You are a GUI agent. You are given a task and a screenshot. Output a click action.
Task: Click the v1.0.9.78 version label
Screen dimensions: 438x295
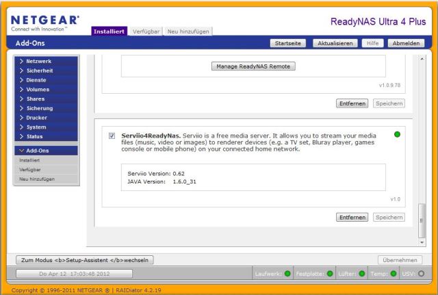coord(389,85)
